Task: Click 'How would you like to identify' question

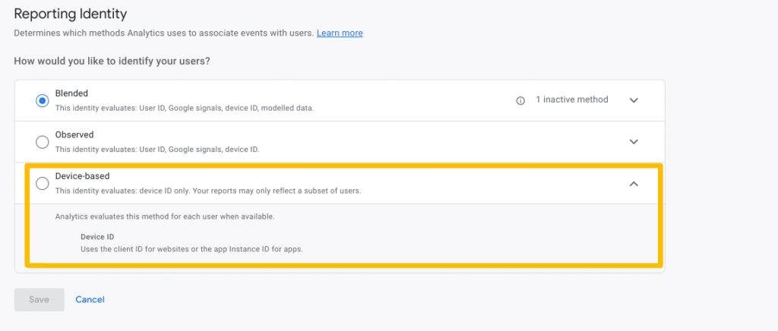Action: pyautogui.click(x=112, y=61)
